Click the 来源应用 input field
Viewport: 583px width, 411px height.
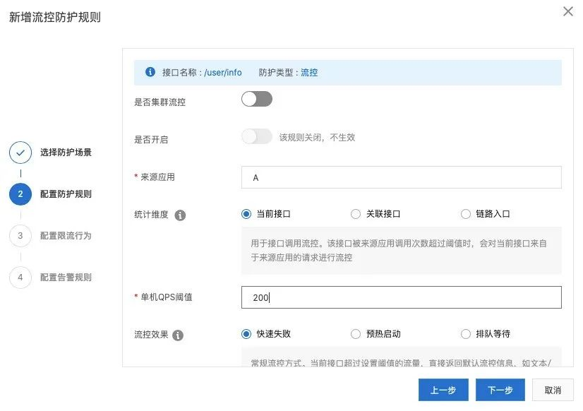click(401, 177)
